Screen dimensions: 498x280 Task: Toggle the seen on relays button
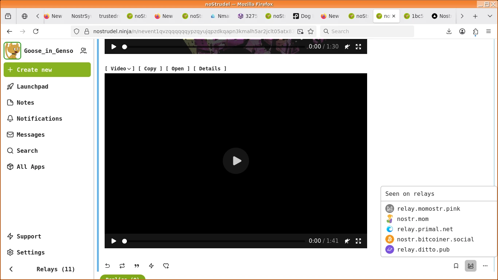(x=471, y=266)
